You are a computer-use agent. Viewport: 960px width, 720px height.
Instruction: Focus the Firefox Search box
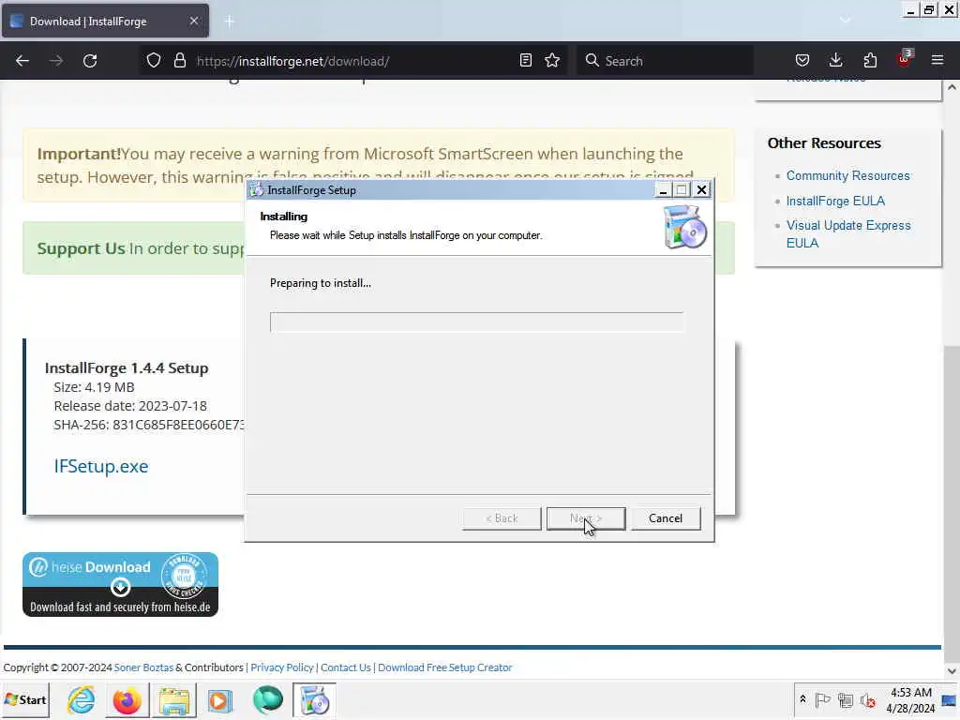coord(665,61)
